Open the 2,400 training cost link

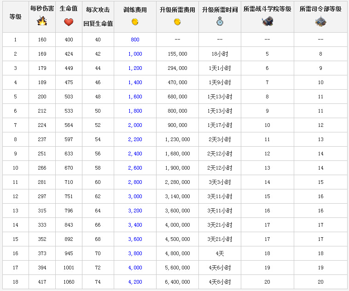(135, 154)
